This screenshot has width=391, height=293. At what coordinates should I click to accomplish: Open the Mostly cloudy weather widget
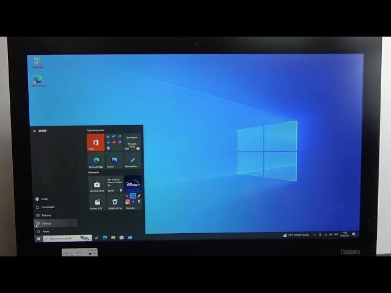296,235
